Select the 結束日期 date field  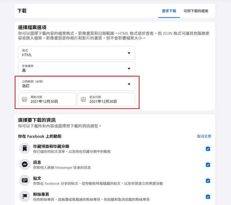[x=106, y=99]
